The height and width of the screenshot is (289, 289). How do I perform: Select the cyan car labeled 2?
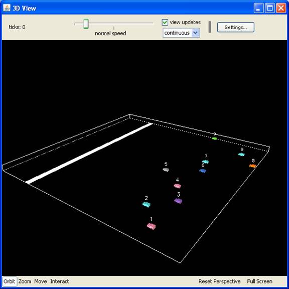point(147,204)
